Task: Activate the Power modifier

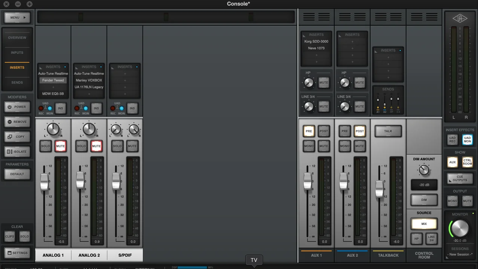Action: tap(17, 107)
